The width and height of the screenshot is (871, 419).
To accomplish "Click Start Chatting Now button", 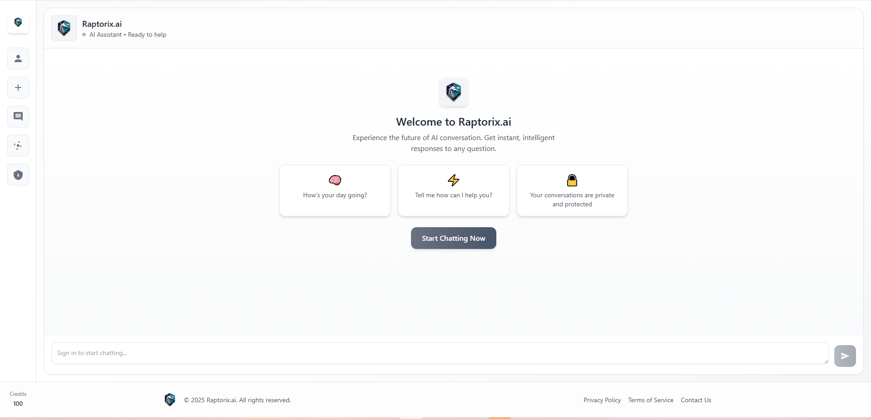I will click(x=454, y=238).
